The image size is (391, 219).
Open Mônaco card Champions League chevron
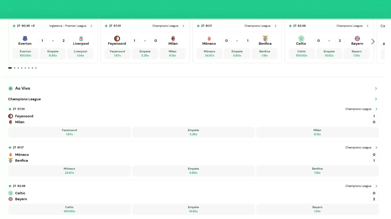(275, 26)
